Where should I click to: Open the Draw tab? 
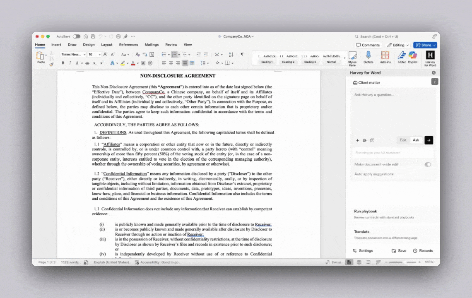tap(72, 45)
